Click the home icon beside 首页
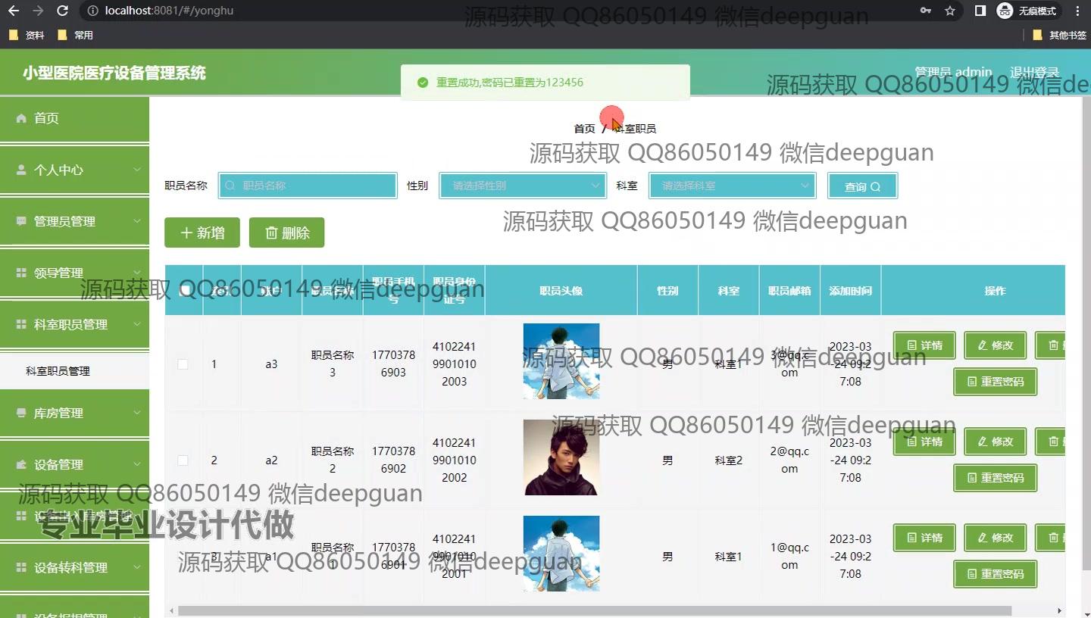The height and width of the screenshot is (618, 1091). (21, 118)
